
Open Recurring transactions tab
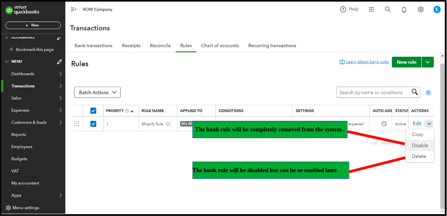(x=272, y=46)
